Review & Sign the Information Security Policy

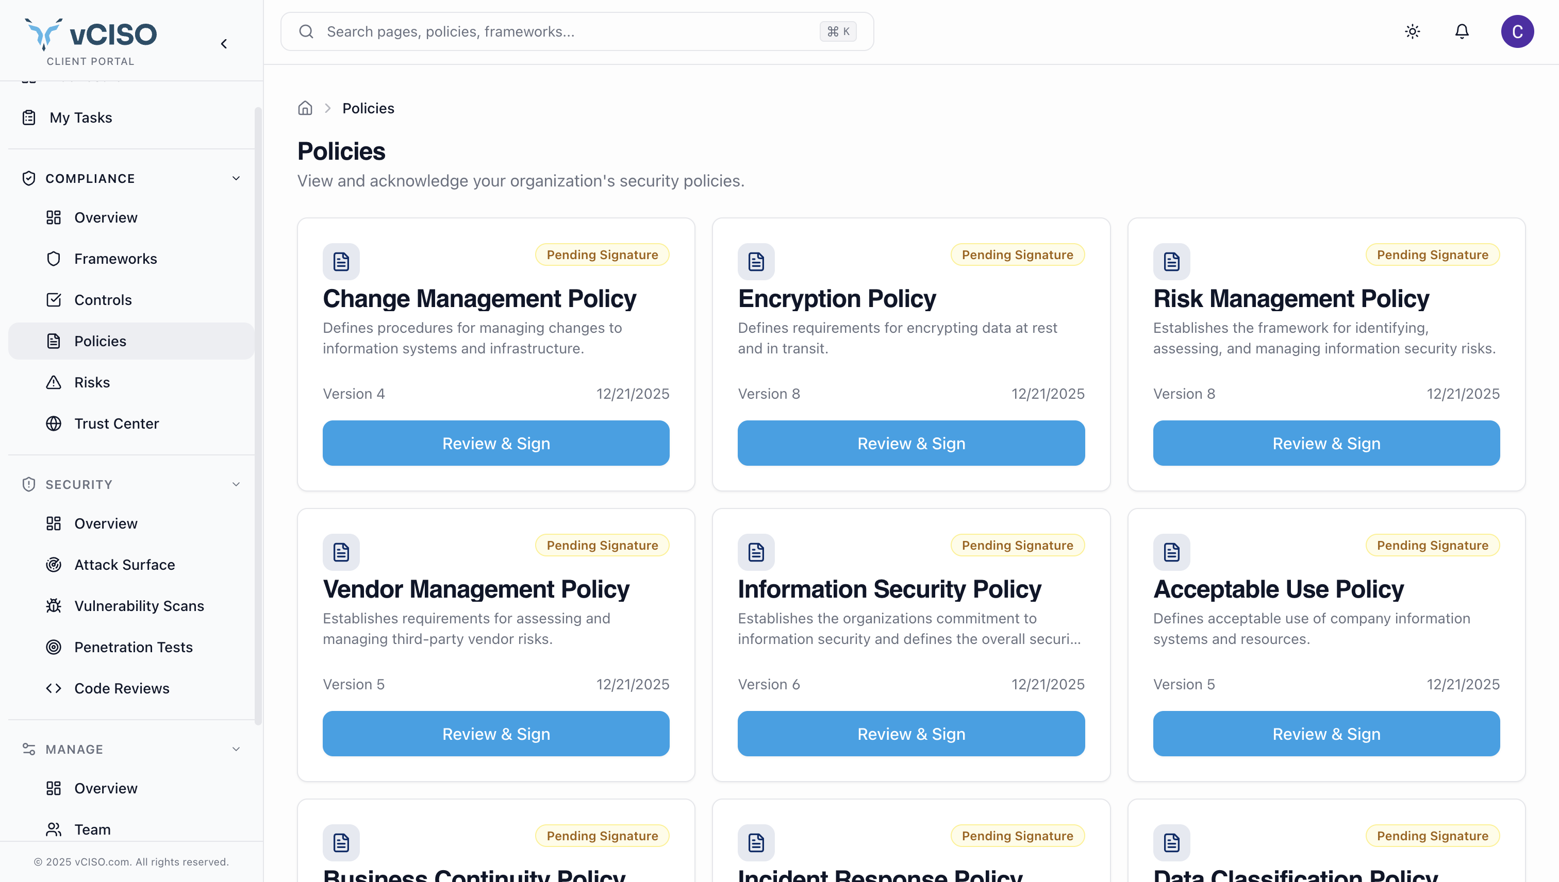(911, 734)
